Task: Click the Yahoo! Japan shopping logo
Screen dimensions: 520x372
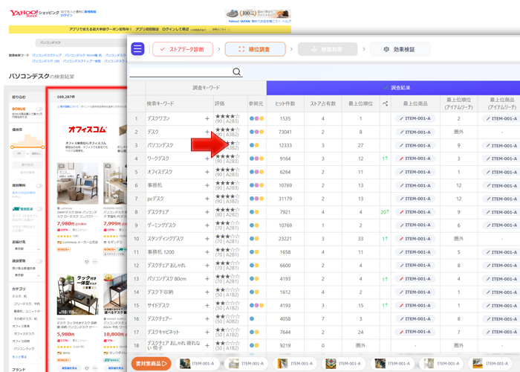Action: (25, 13)
